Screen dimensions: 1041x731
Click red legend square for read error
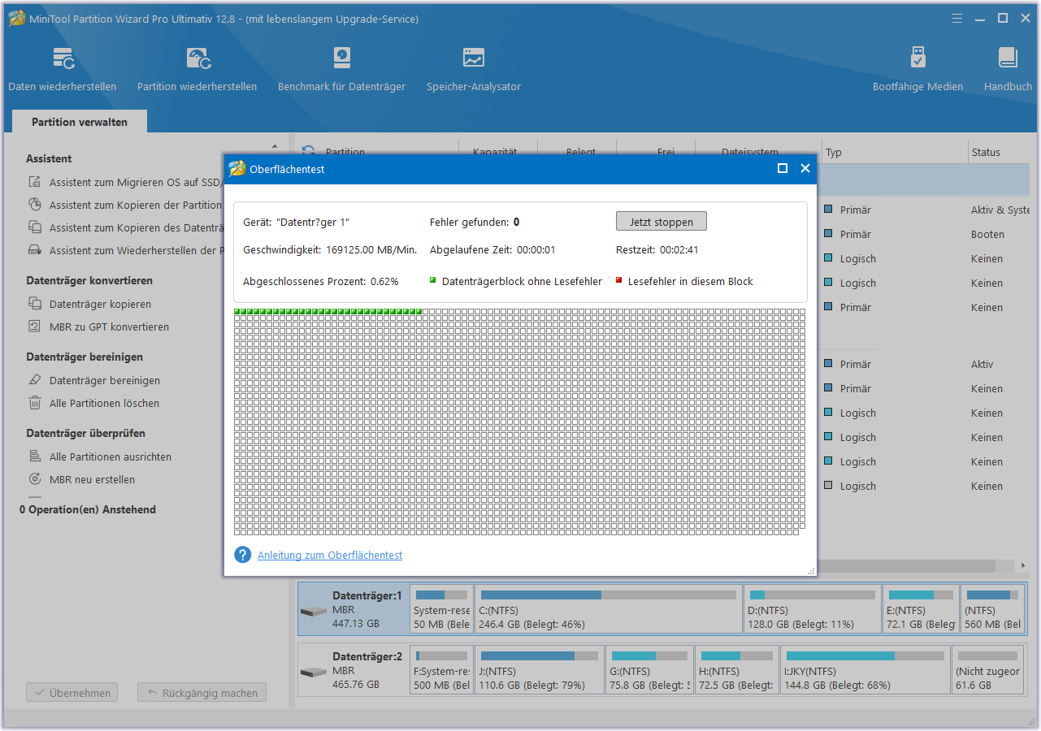coord(619,280)
